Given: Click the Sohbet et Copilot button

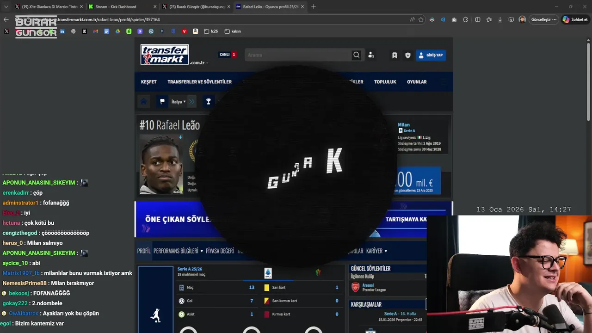Looking at the screenshot, I should pyautogui.click(x=575, y=19).
